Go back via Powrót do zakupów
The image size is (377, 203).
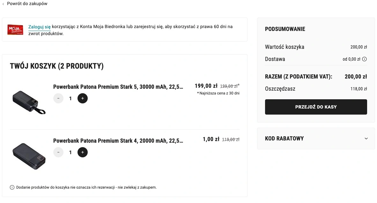pos(27,4)
